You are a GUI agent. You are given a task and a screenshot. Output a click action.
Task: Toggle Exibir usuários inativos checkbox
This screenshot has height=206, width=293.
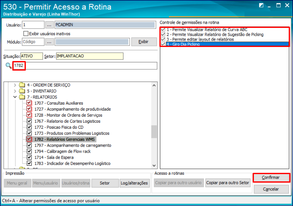pos(26,34)
